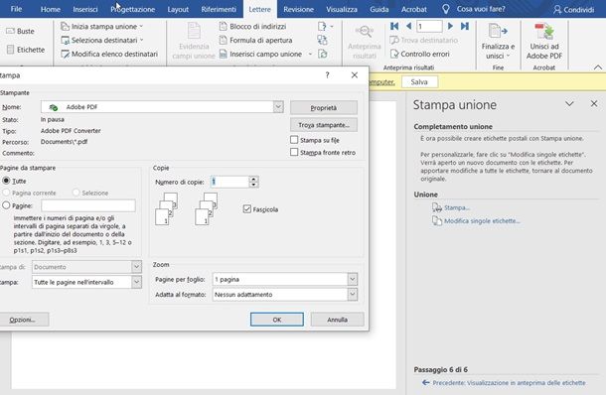The width and height of the screenshot is (606, 395).
Task: Click the match fields icon
Action: pos(322,40)
